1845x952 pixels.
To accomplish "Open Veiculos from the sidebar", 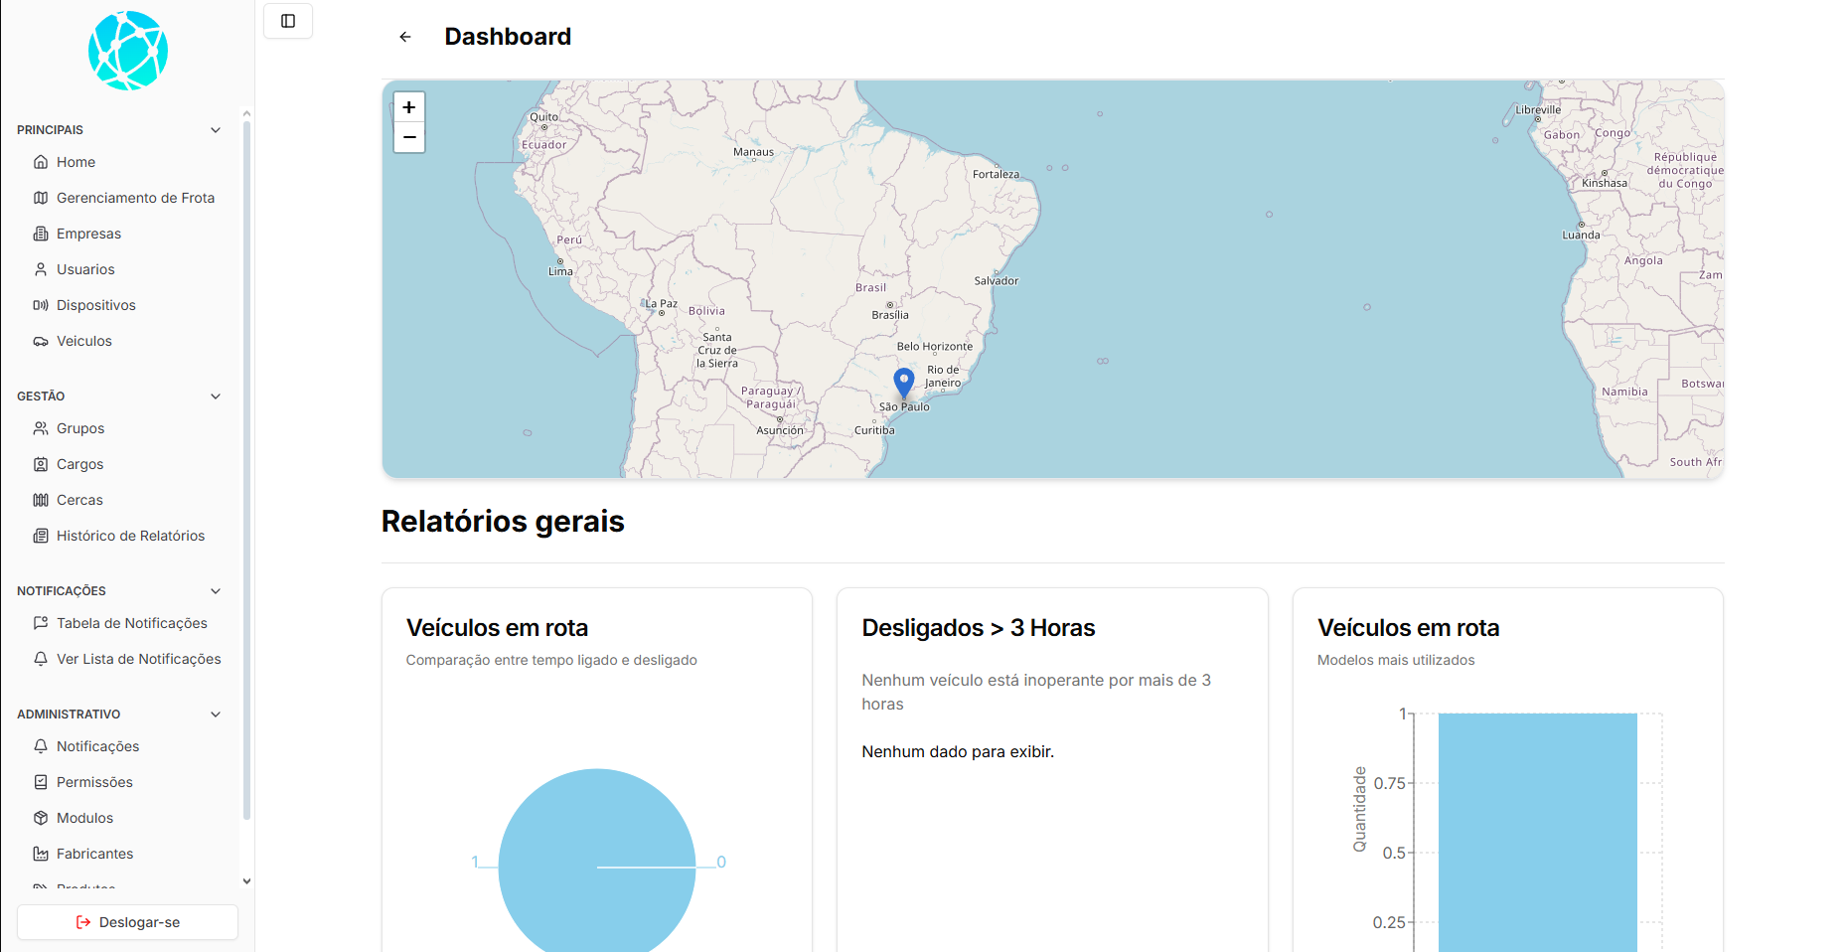I will point(83,341).
